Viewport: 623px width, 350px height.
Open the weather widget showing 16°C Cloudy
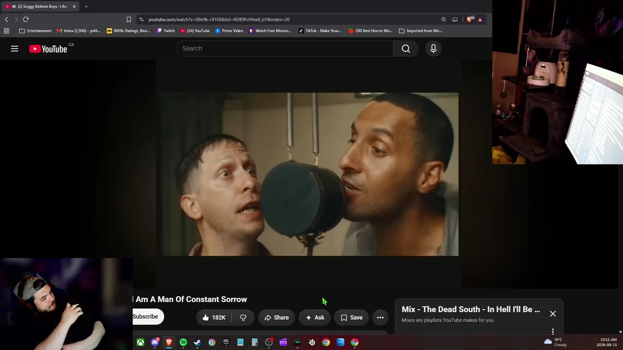(x=555, y=342)
